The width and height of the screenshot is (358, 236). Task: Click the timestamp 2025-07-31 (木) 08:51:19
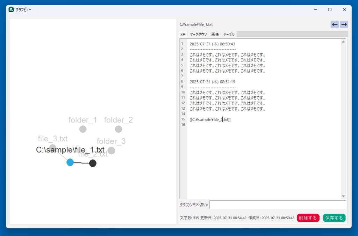(x=212, y=82)
